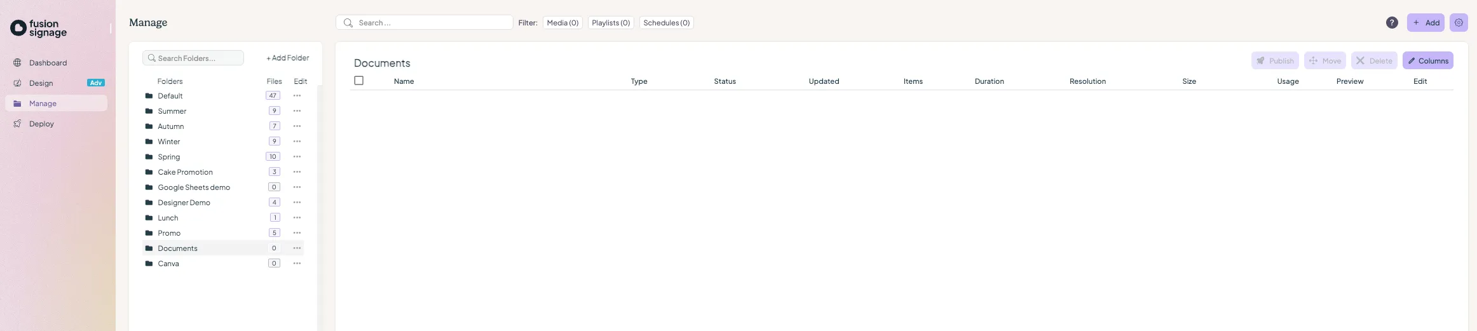
Task: Sort by Status column header
Action: [725, 81]
